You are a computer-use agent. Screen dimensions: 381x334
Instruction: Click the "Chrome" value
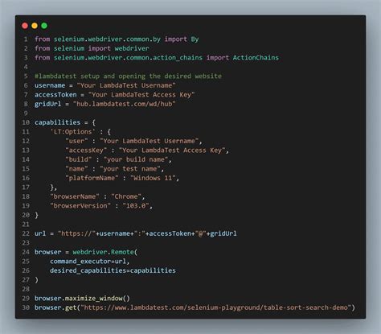[126, 196]
